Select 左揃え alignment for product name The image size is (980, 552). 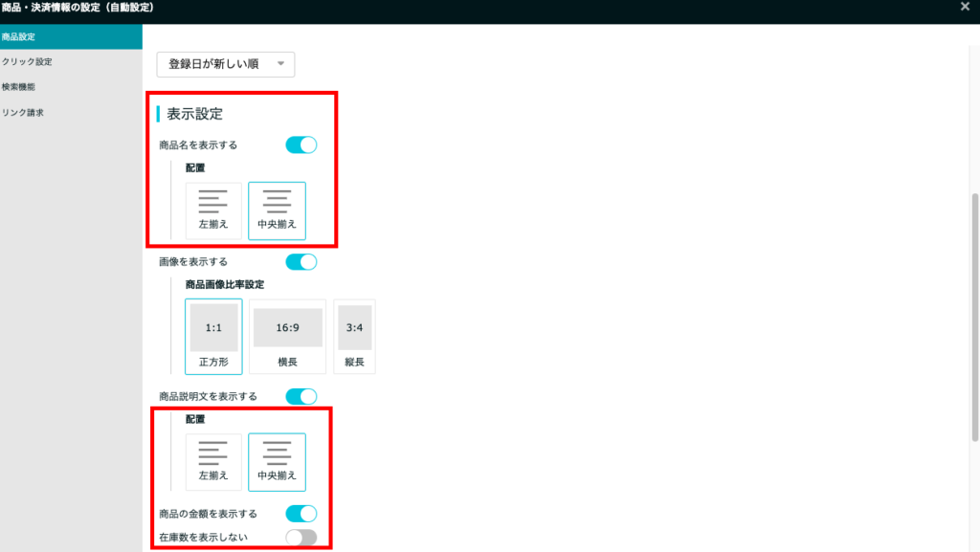pyautogui.click(x=213, y=210)
